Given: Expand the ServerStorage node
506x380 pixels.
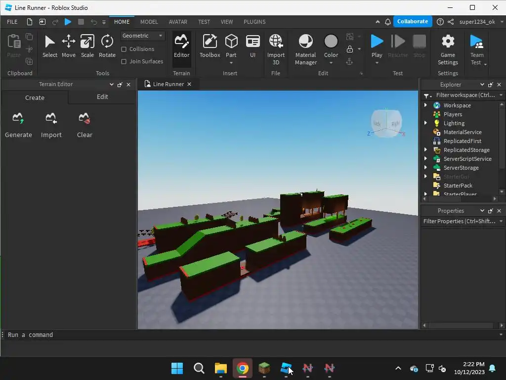Looking at the screenshot, I should (425, 167).
